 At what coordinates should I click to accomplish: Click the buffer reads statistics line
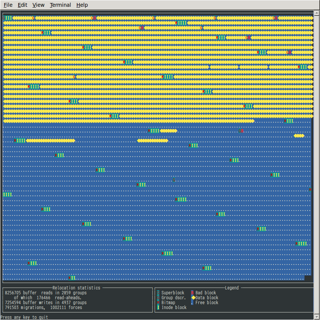click(46, 293)
